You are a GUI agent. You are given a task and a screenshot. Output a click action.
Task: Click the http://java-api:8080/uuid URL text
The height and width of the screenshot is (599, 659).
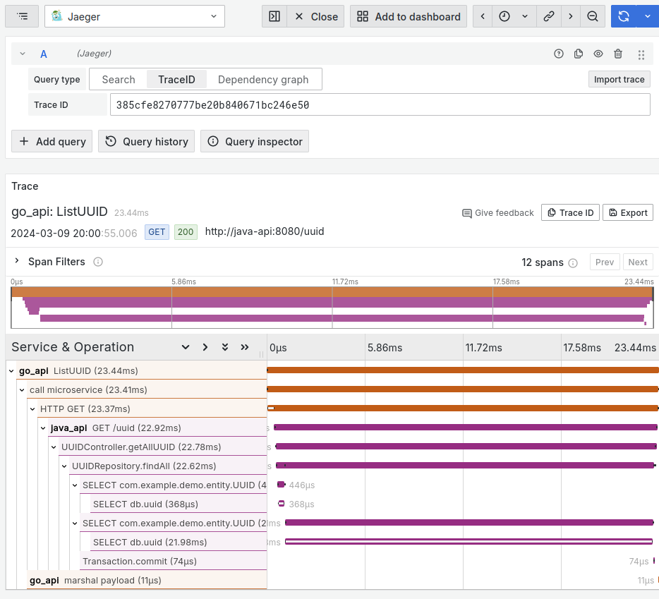pyautogui.click(x=265, y=231)
